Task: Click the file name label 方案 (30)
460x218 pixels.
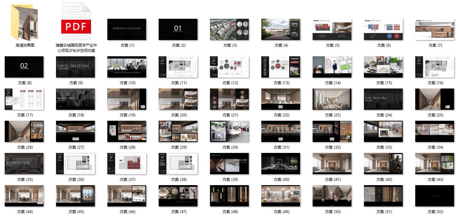Action: pyautogui.click(x=230, y=147)
